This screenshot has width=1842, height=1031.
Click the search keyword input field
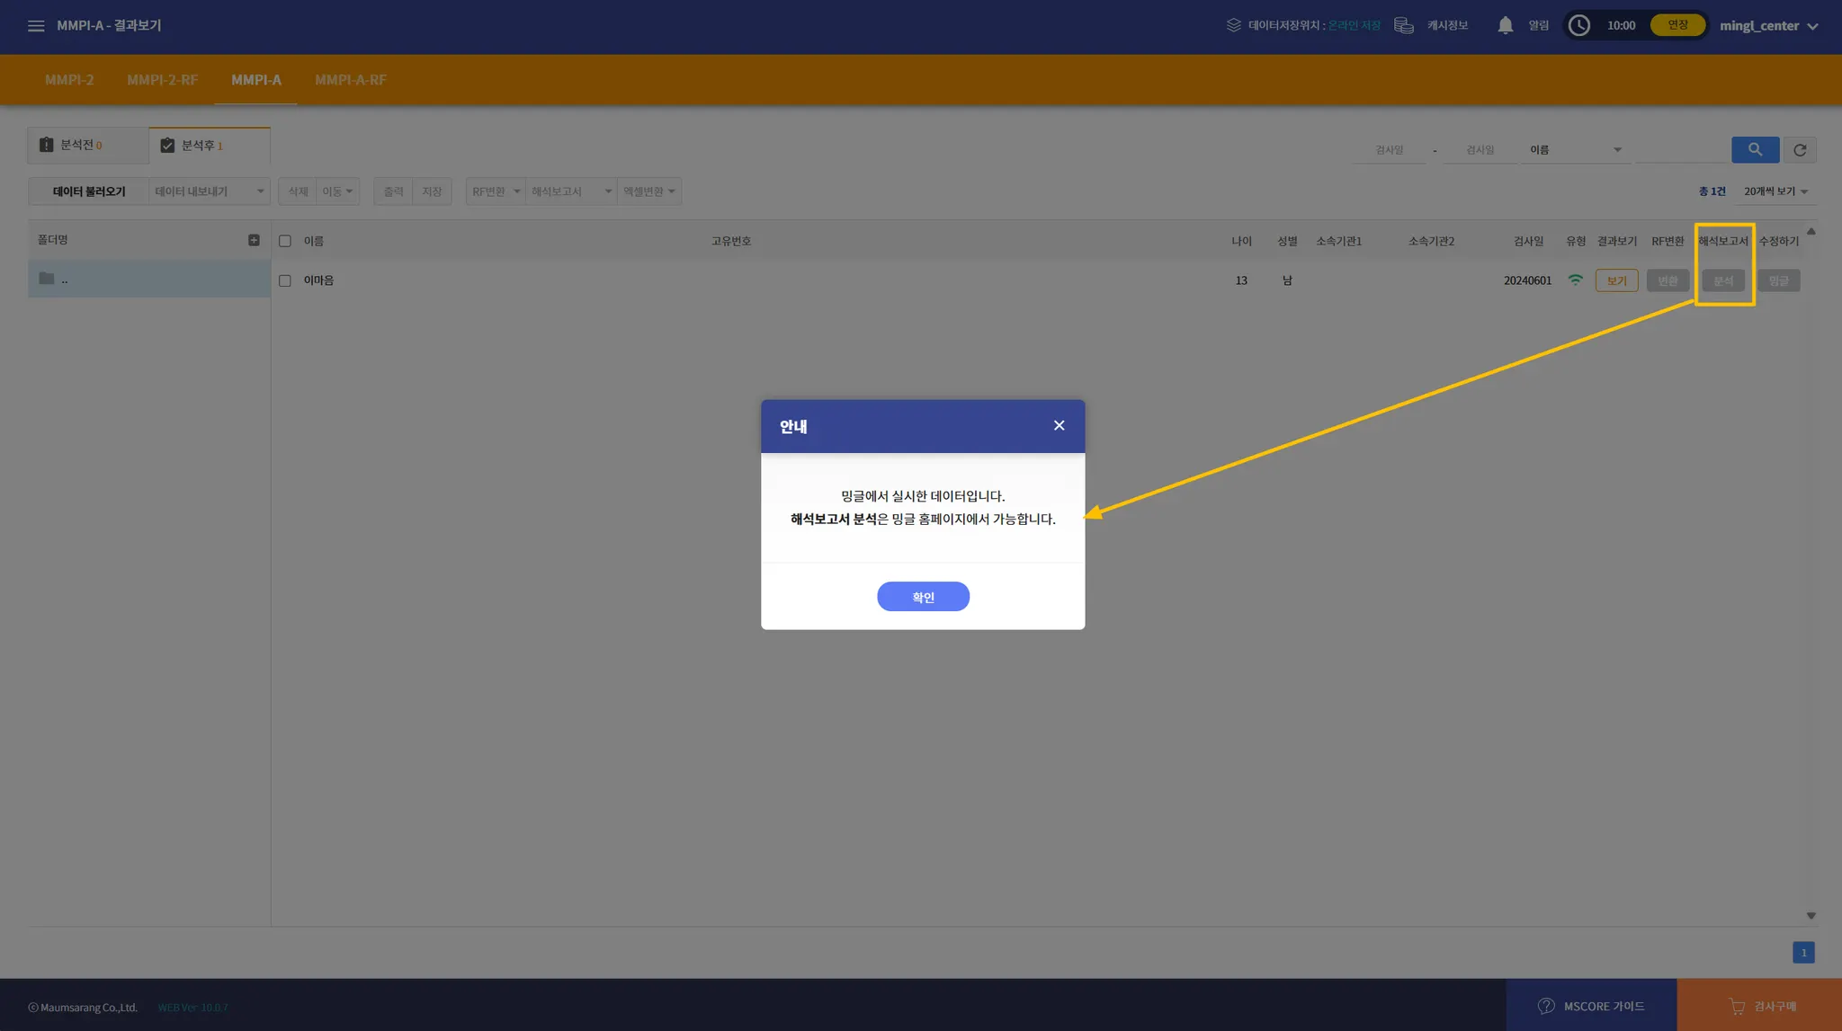1679,150
